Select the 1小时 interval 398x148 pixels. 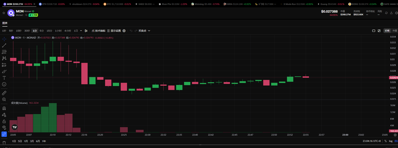pyautogui.click(x=58, y=31)
